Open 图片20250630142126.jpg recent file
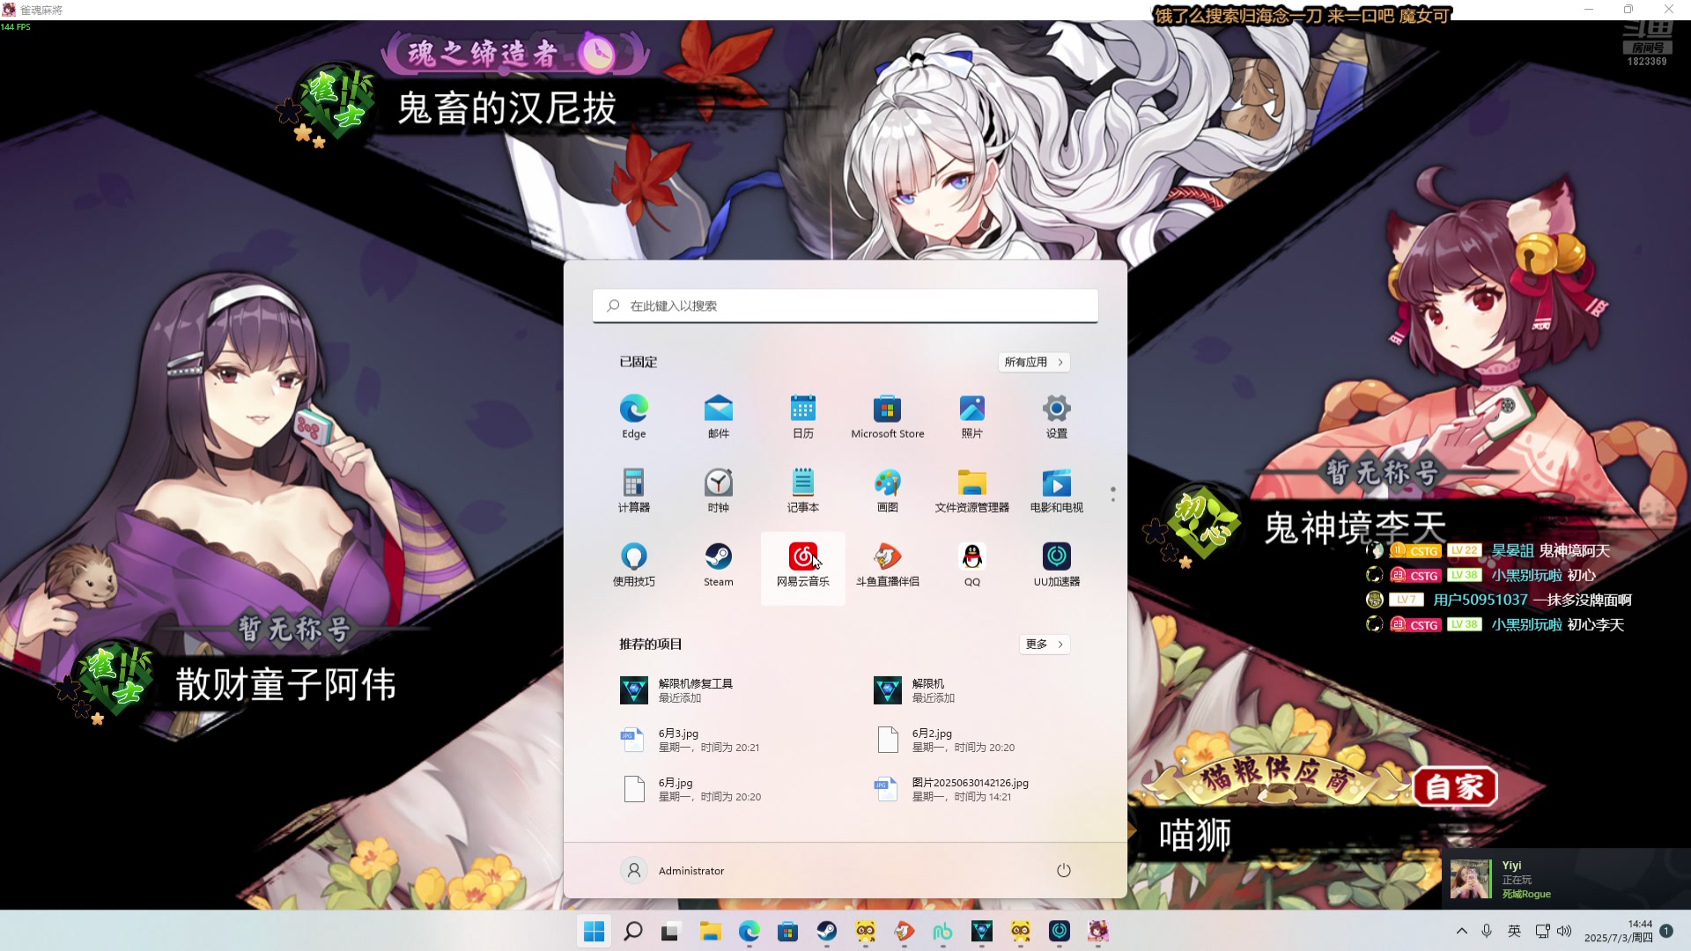1691x951 pixels. coord(951,789)
